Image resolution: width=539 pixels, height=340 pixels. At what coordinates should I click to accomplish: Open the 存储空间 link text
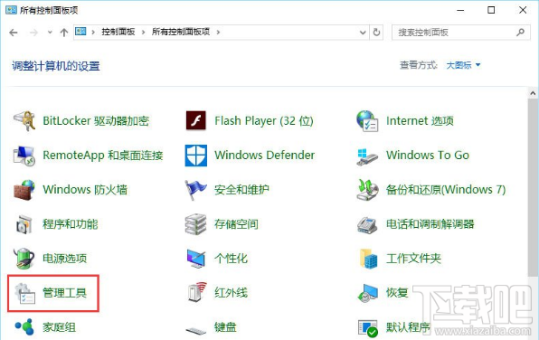[x=236, y=224]
